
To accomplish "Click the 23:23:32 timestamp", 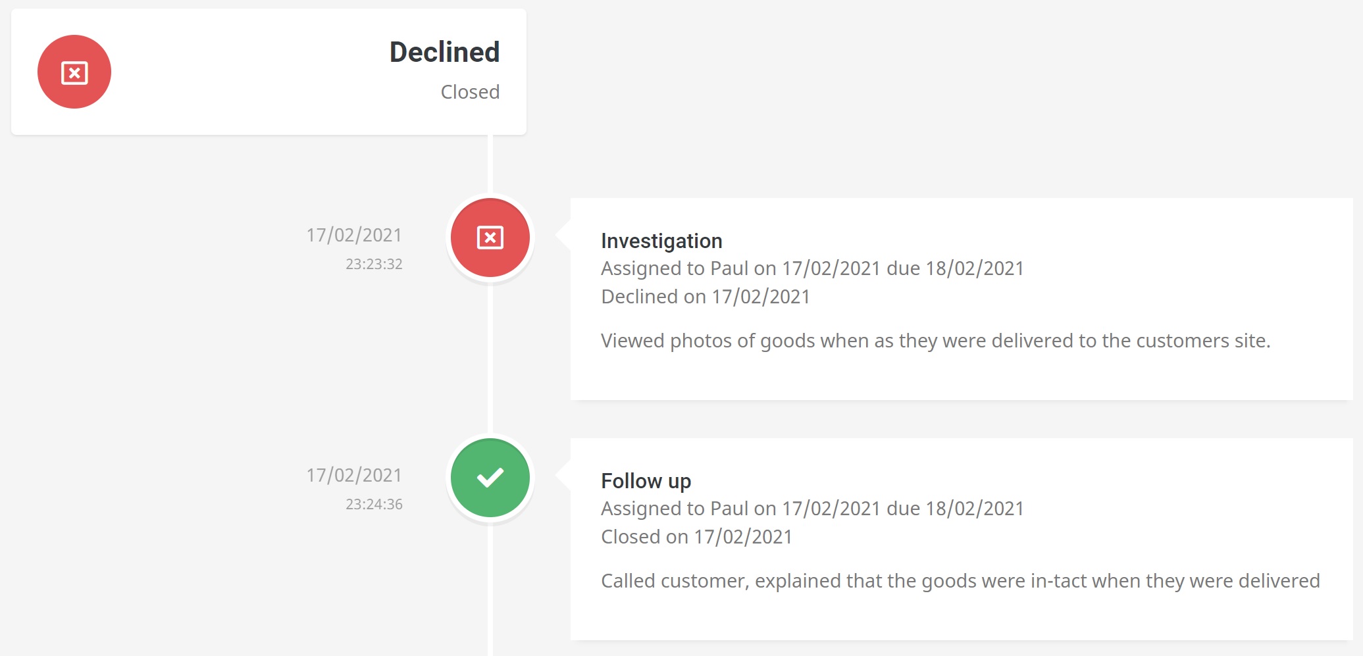I will (x=374, y=264).
